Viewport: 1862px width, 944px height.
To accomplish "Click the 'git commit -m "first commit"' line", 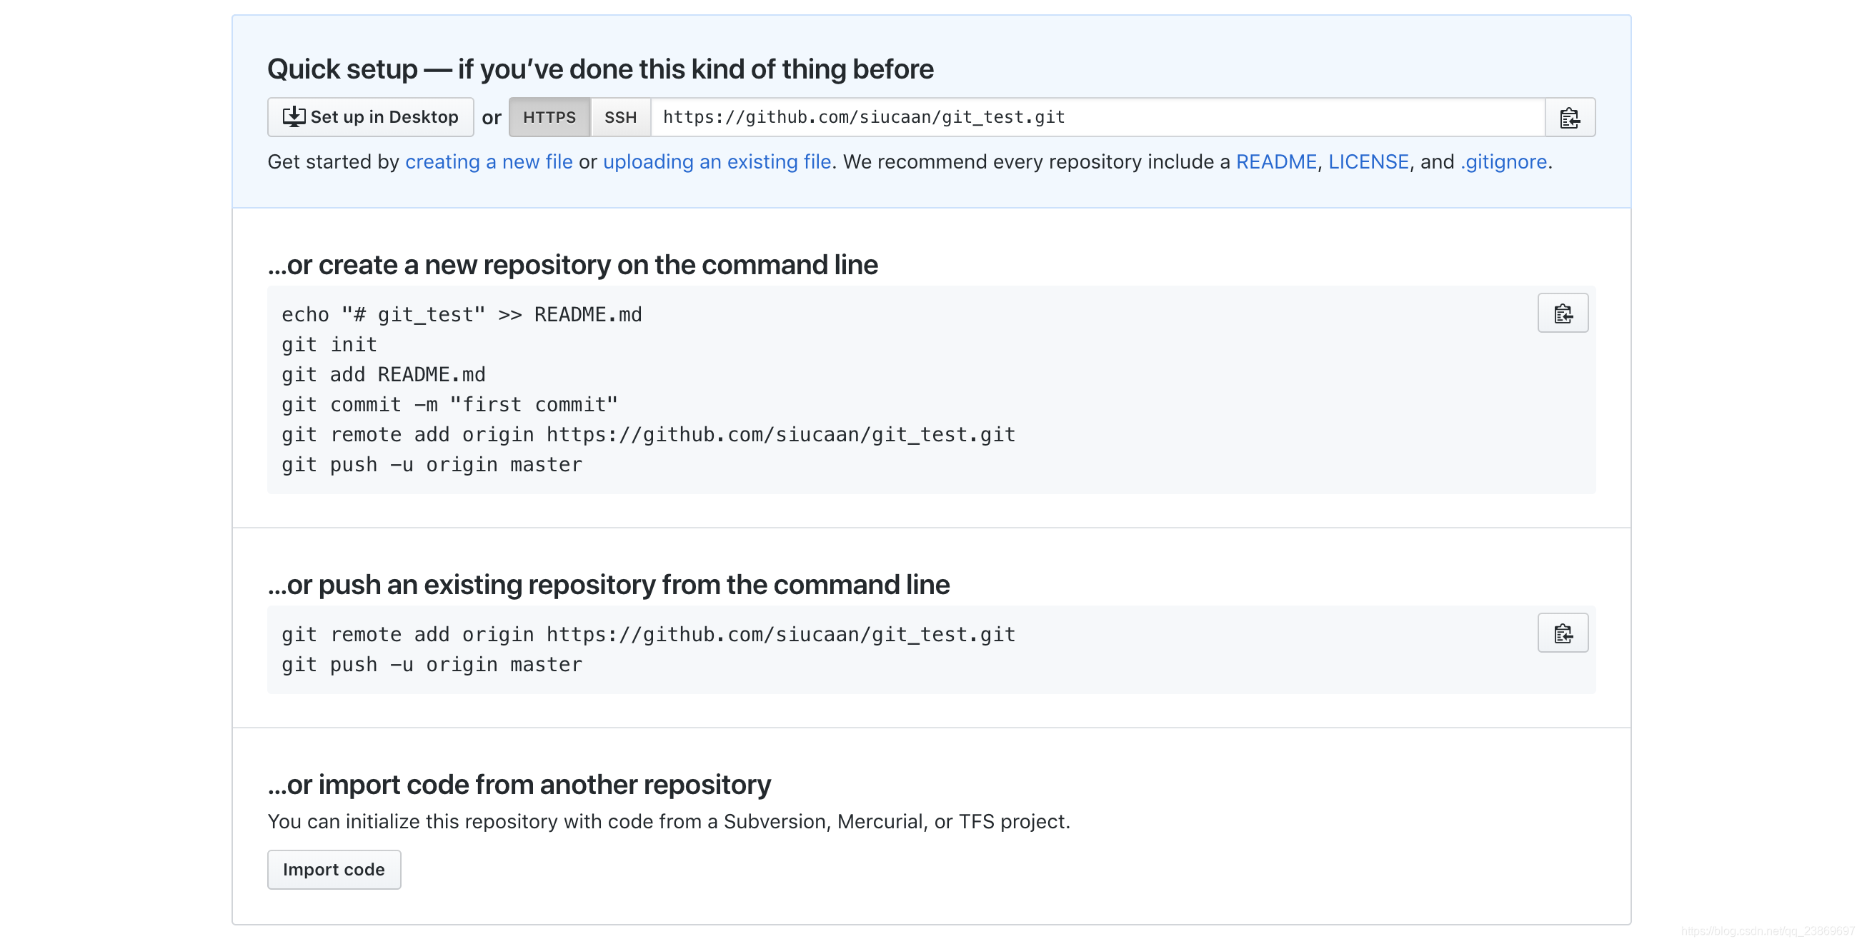I will (449, 404).
